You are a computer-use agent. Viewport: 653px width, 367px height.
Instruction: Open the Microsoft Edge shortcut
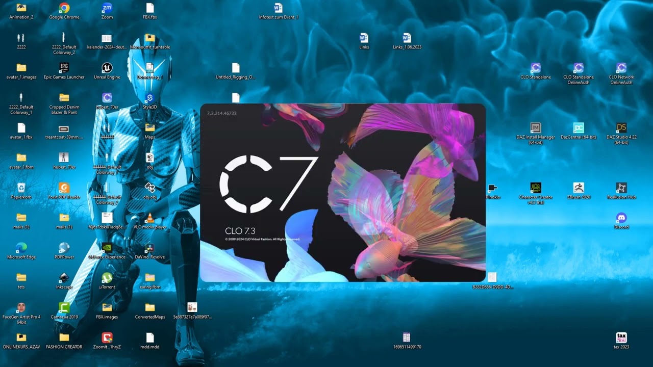(21, 248)
